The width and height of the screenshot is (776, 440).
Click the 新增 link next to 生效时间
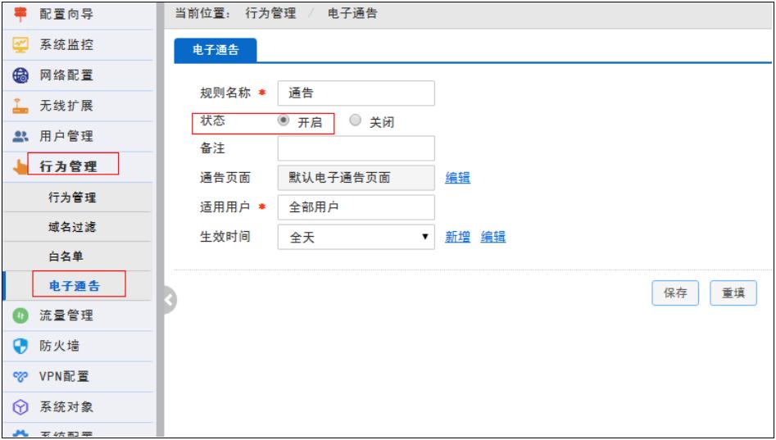tap(457, 237)
